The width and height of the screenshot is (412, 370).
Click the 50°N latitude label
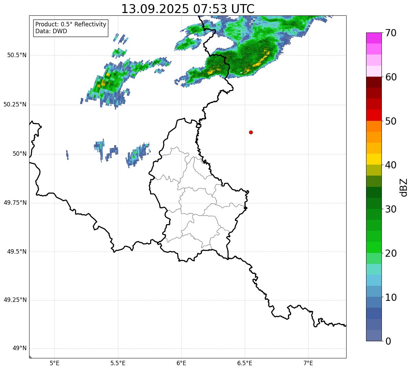(x=20, y=154)
